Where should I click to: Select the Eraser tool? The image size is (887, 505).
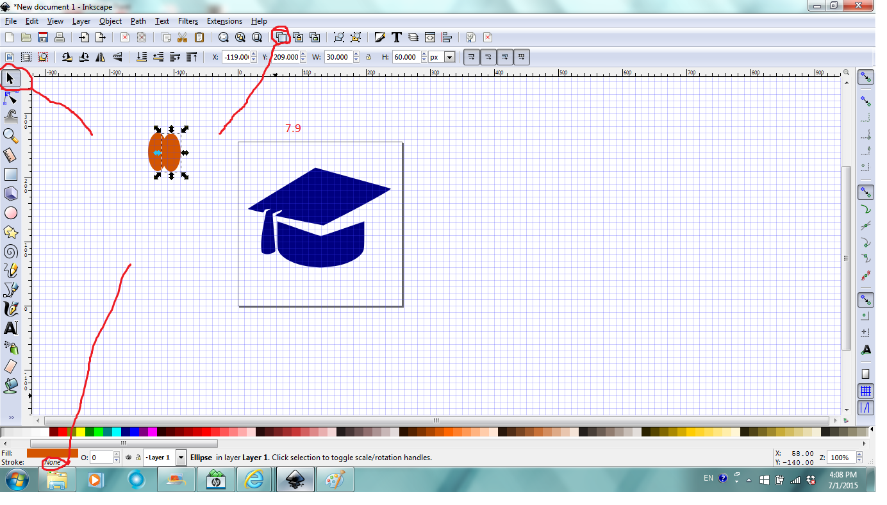[10, 367]
